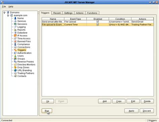Click the 'Connected' status bar text

pyautogui.click(x=7, y=120)
